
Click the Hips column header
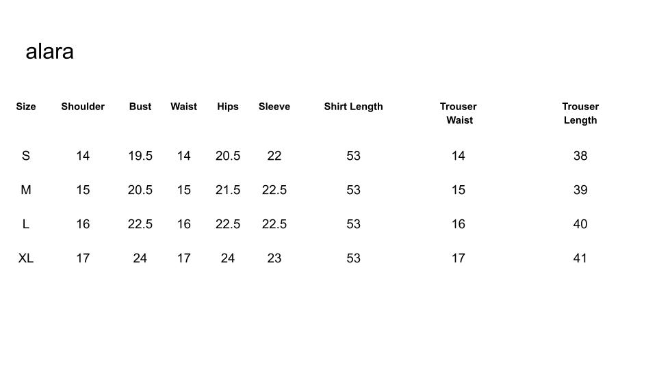pos(228,107)
